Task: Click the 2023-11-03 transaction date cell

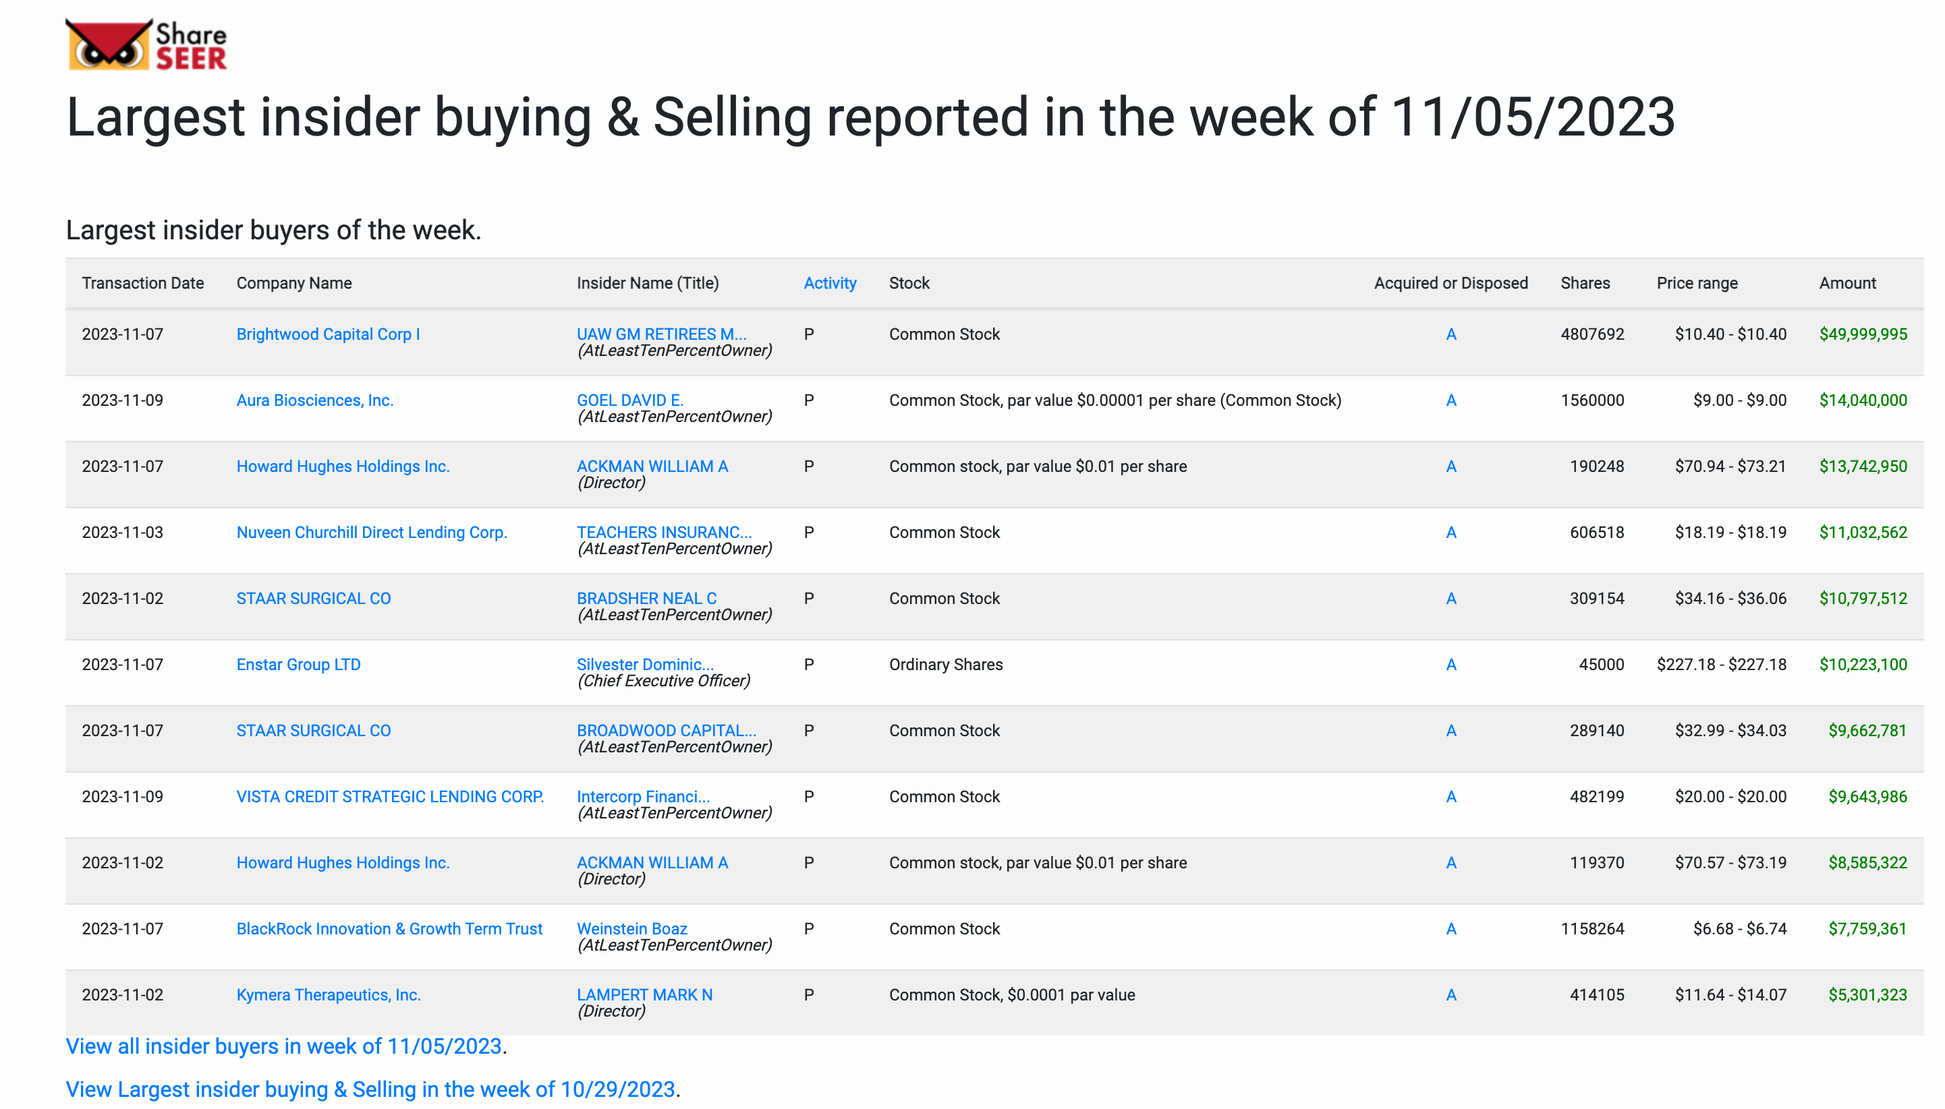Action: click(122, 533)
